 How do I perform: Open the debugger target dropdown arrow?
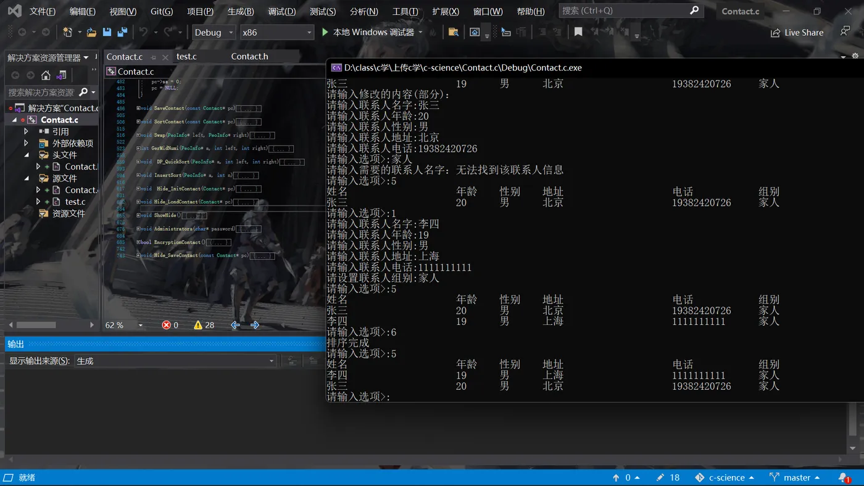(421, 32)
